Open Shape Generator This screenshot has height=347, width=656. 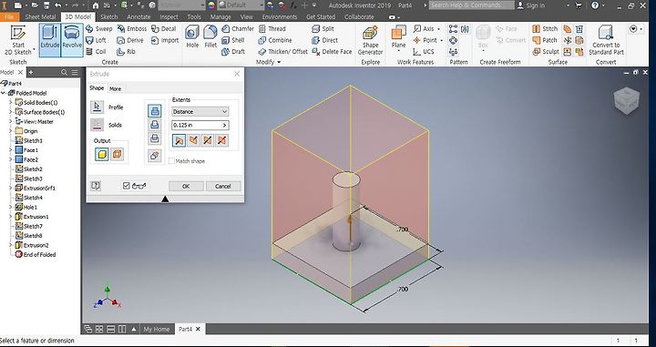click(370, 40)
